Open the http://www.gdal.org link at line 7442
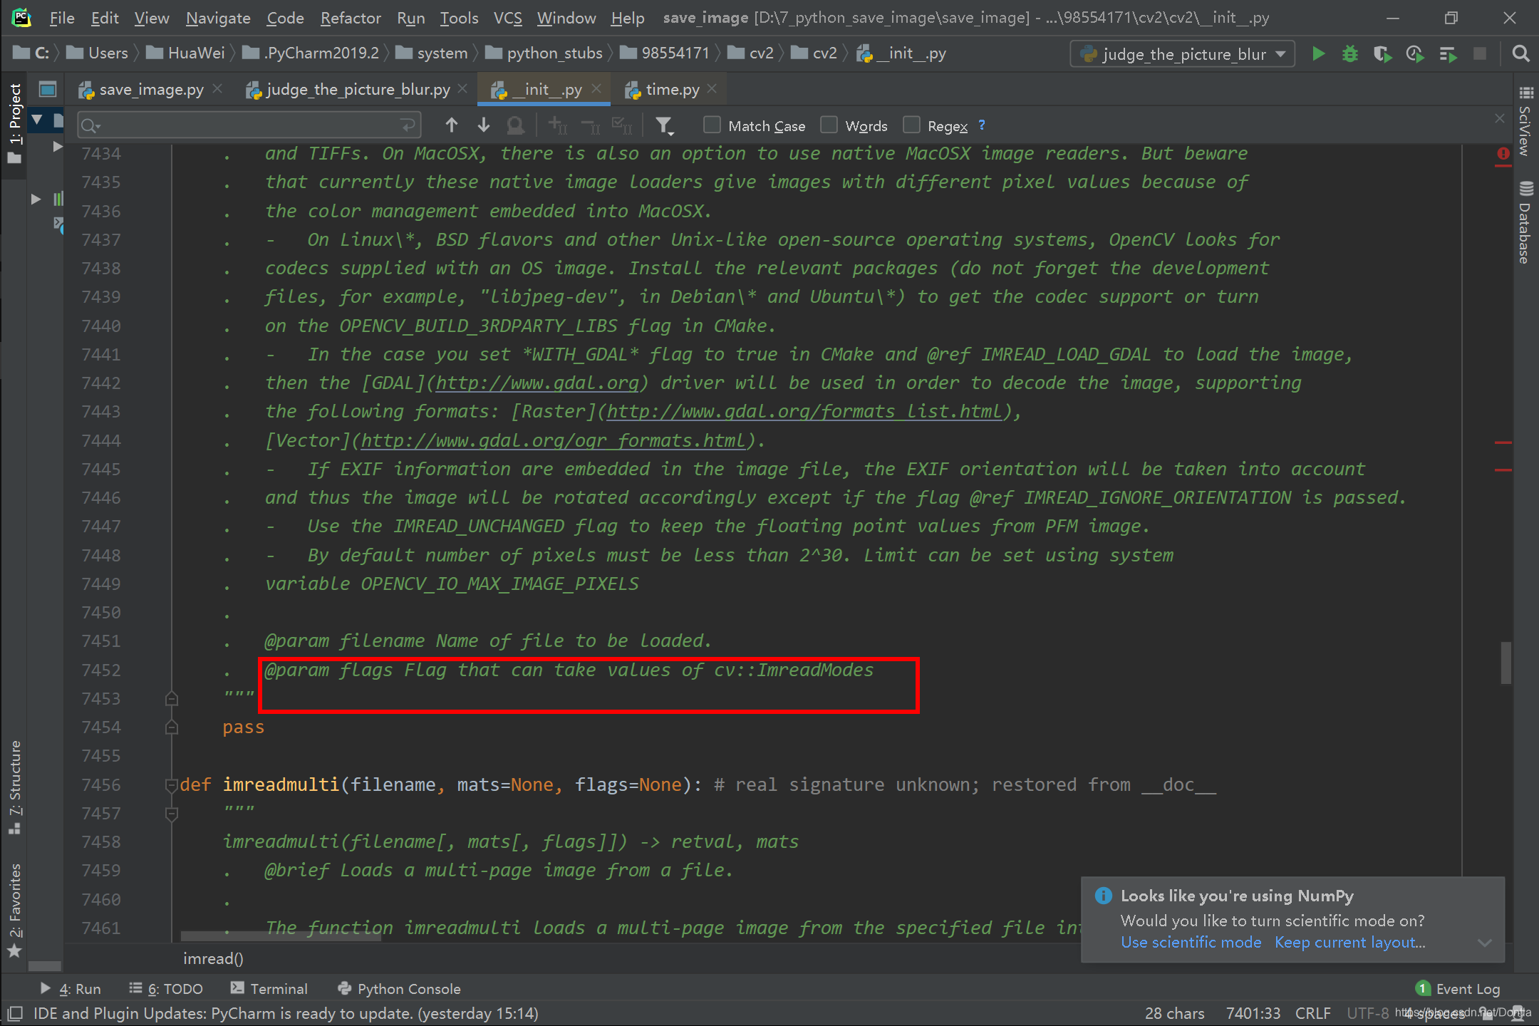 537,383
